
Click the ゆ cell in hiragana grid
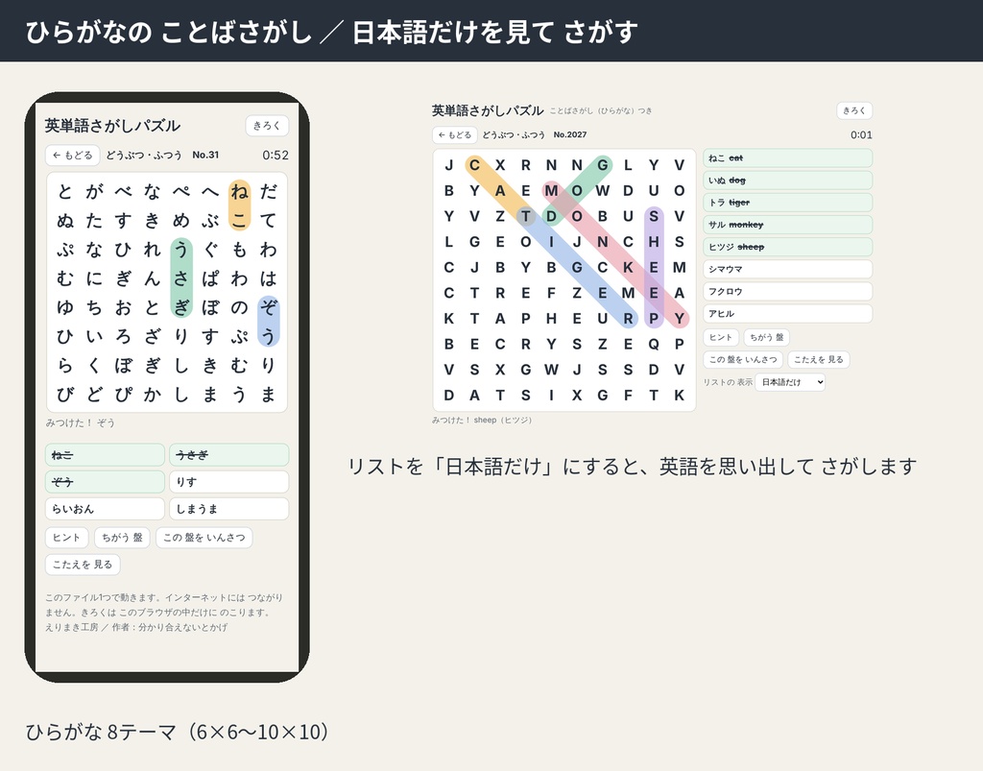pyautogui.click(x=65, y=307)
